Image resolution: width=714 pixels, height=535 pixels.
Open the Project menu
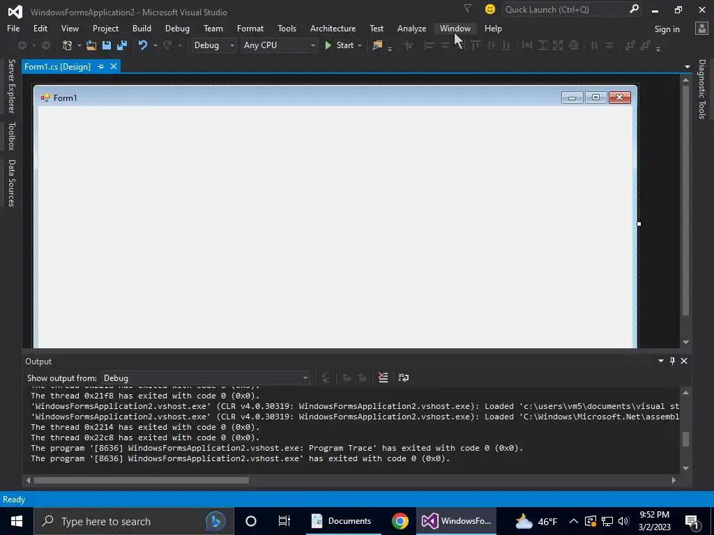coord(105,28)
